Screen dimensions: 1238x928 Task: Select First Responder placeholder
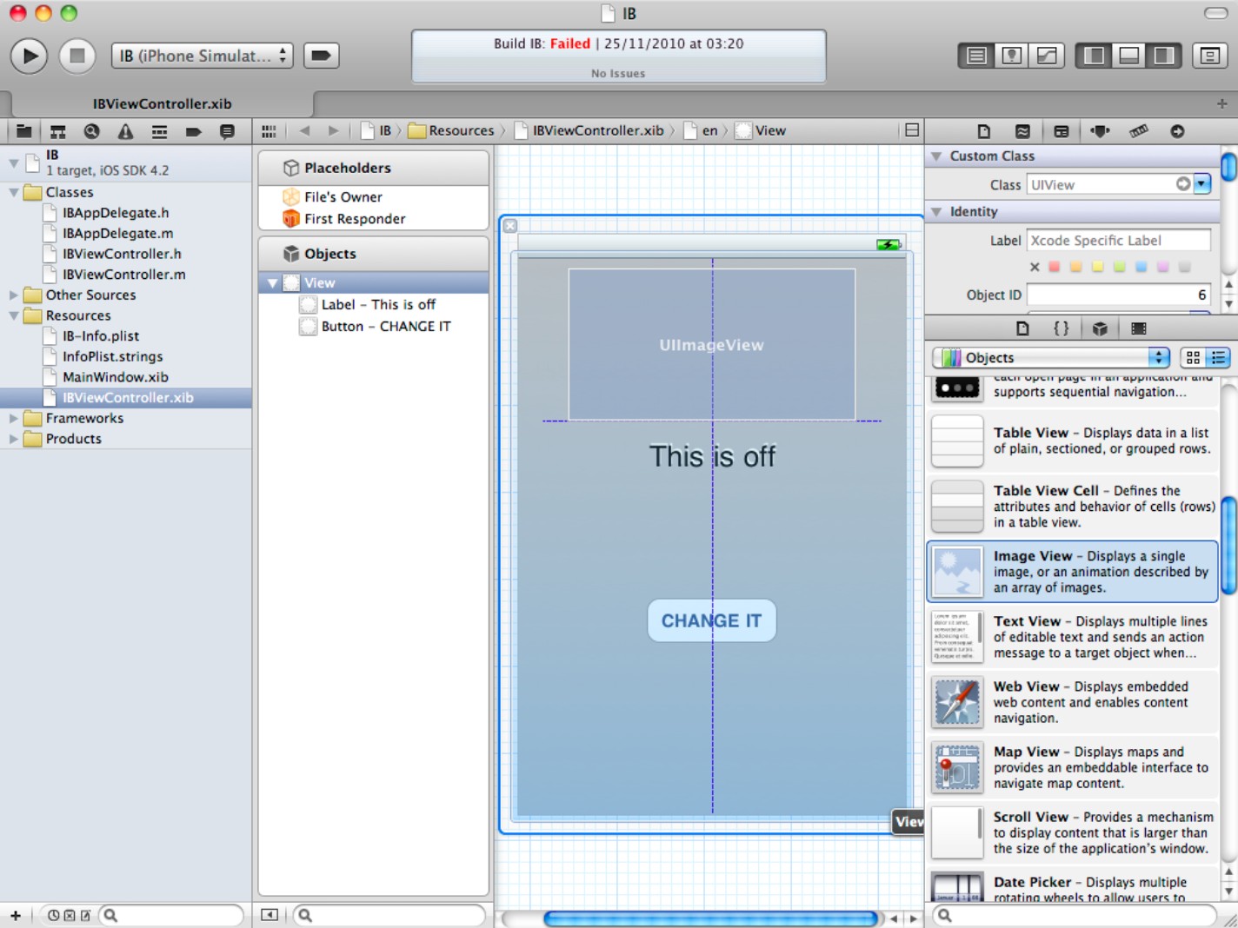click(355, 219)
